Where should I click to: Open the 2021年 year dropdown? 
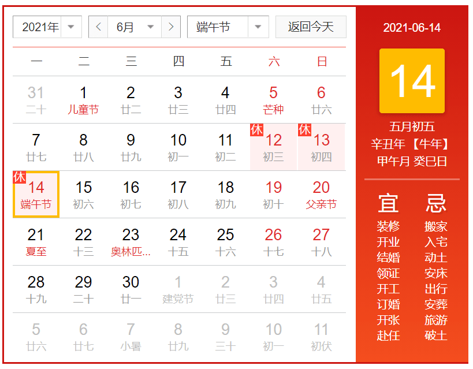(47, 27)
